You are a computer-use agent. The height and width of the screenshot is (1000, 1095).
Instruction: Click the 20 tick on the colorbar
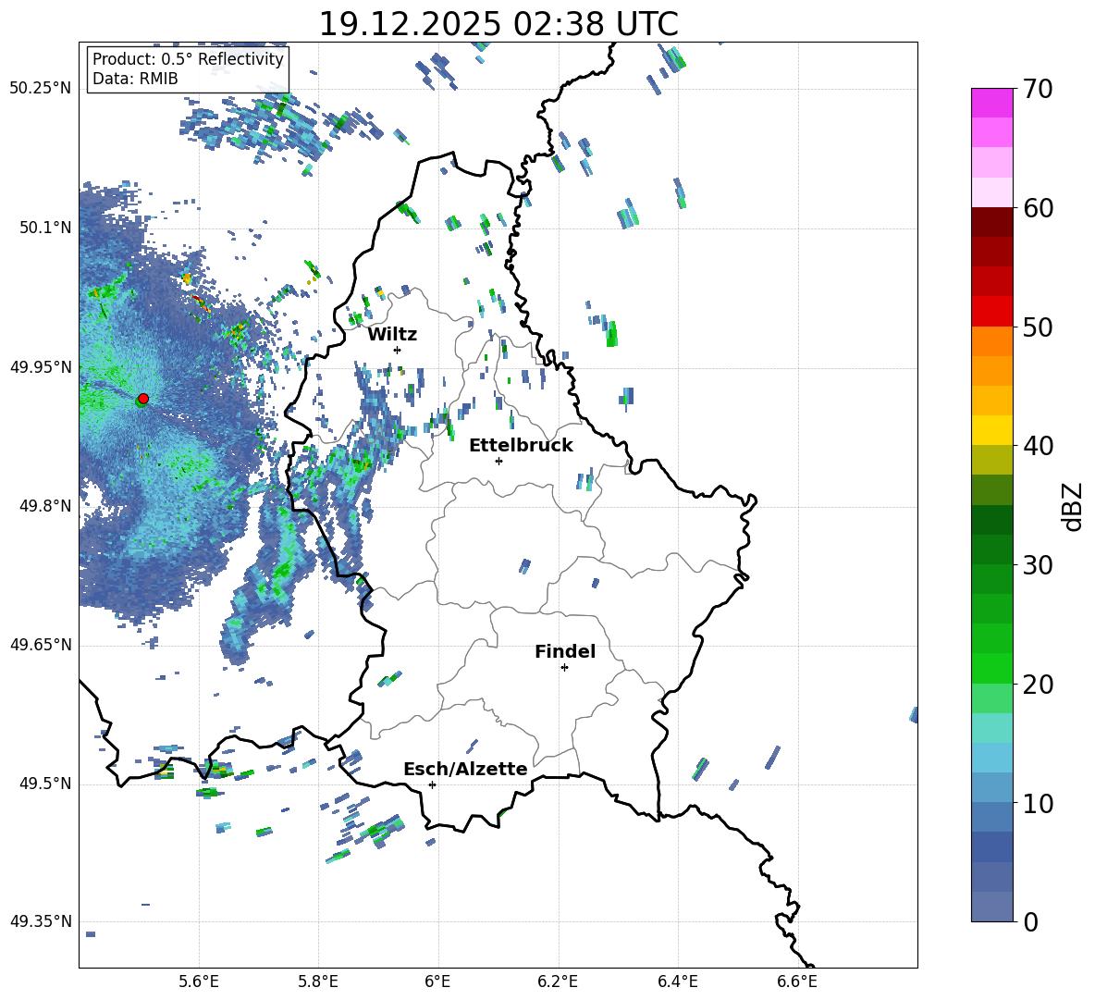1038,685
